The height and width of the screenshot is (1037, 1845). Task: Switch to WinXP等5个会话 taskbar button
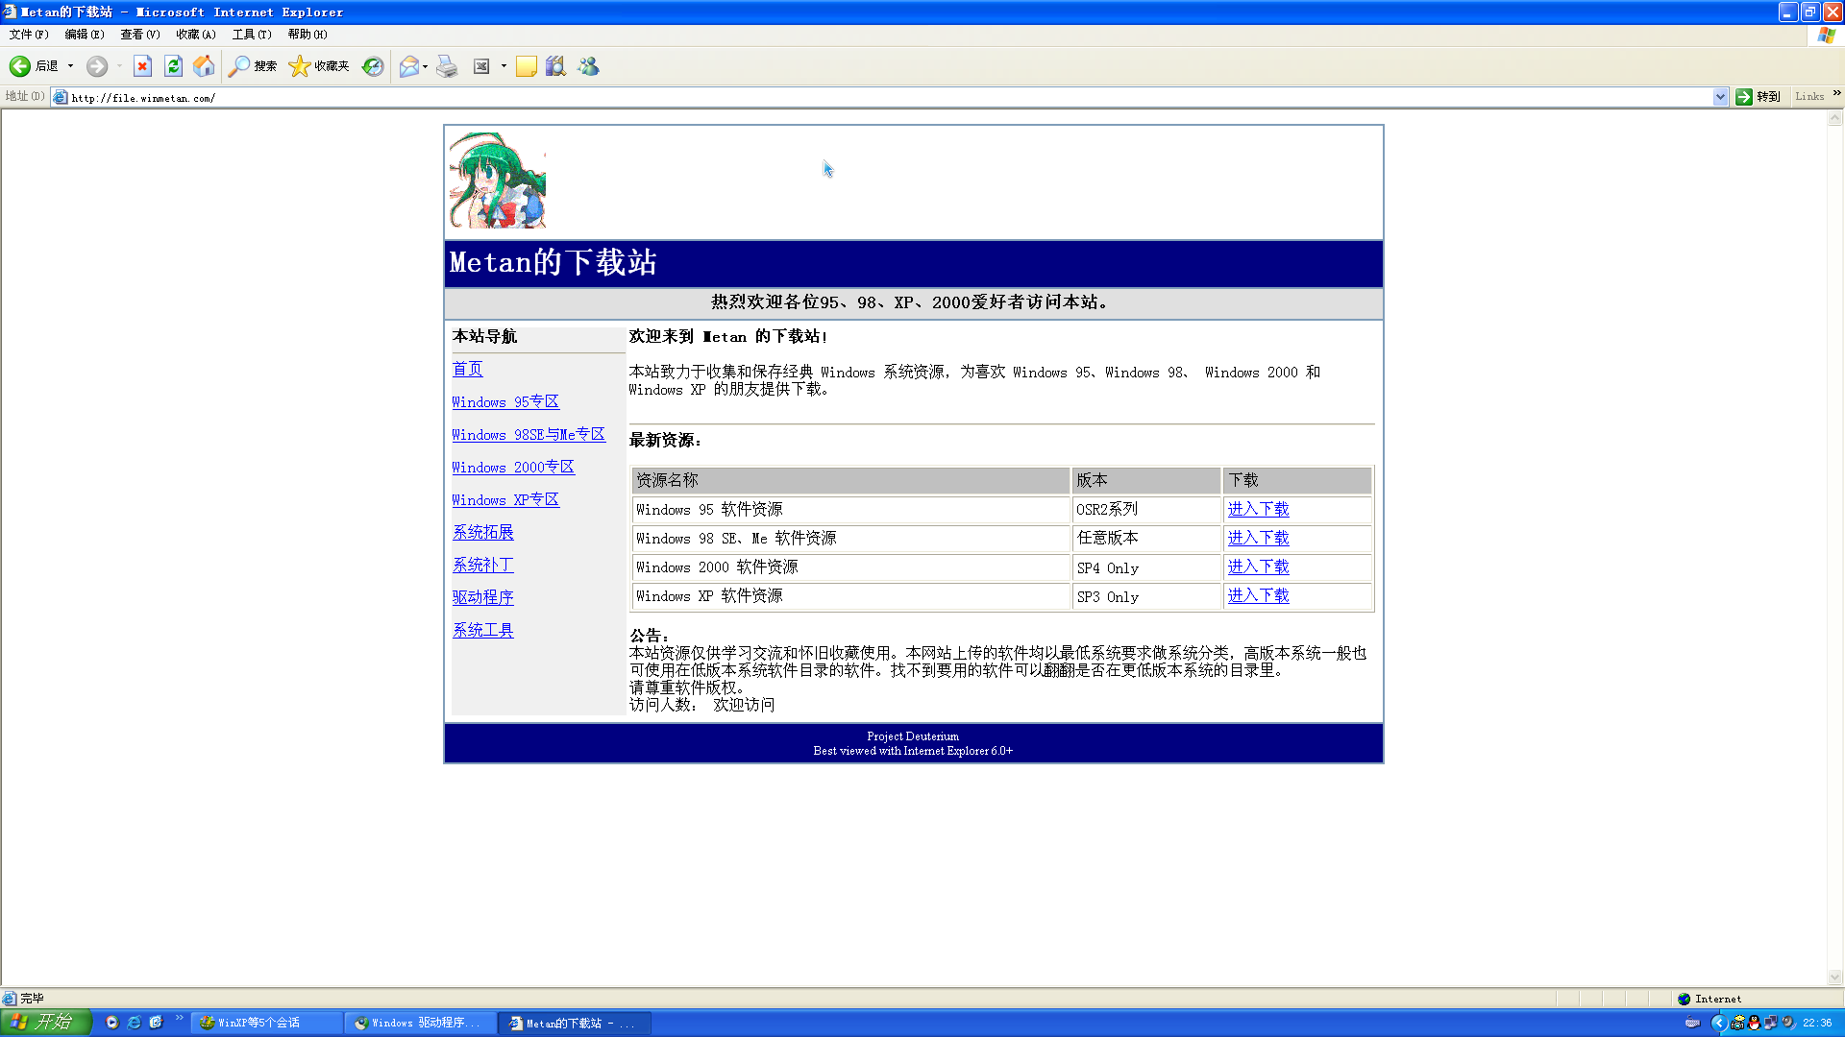(x=266, y=1024)
